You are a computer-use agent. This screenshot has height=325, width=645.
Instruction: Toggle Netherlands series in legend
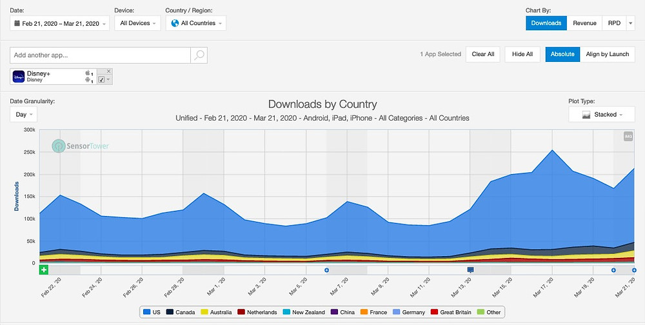click(257, 312)
